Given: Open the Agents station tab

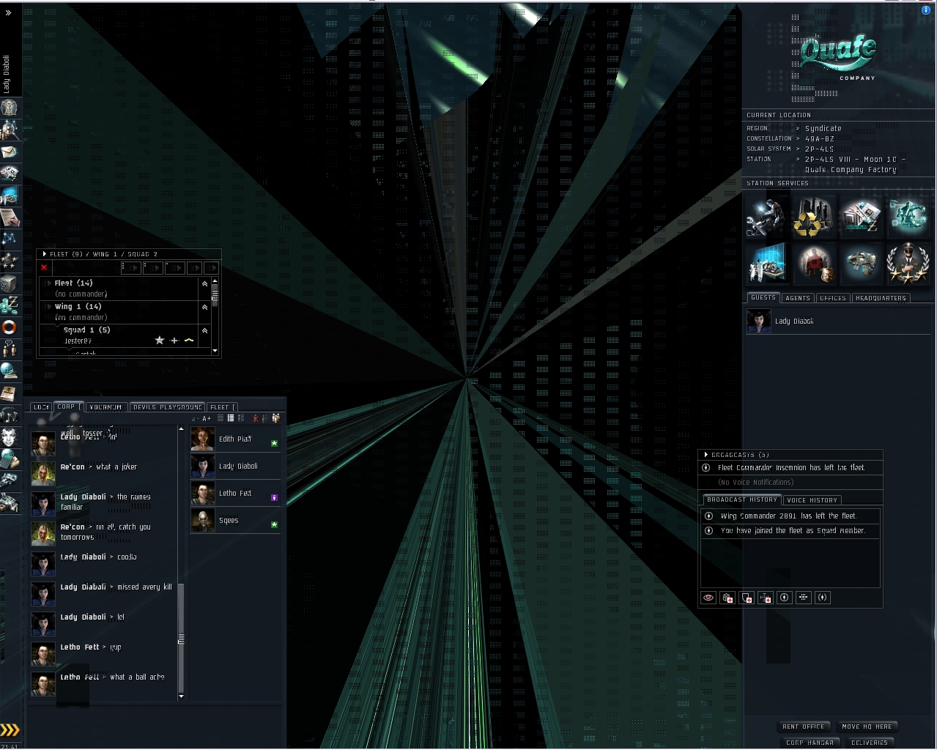Looking at the screenshot, I should [x=797, y=298].
